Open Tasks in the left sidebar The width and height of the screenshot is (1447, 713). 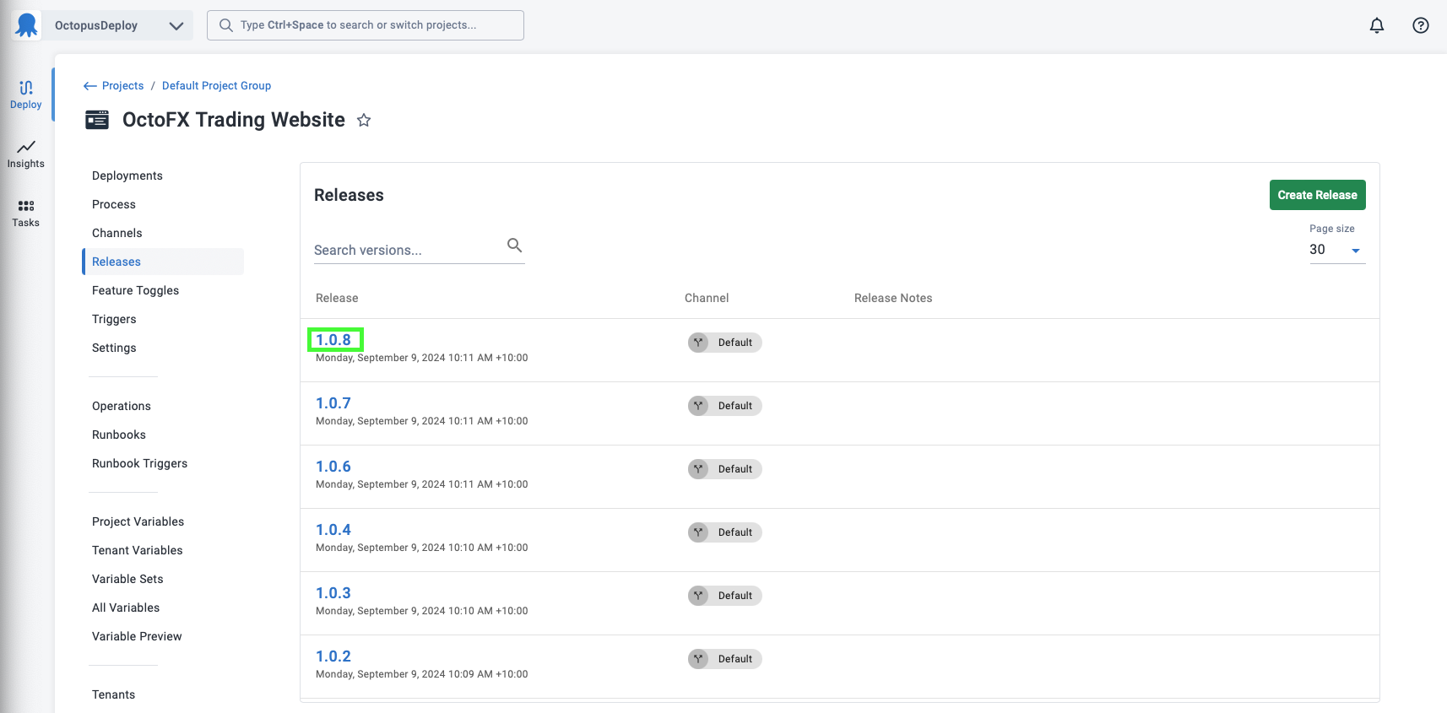[26, 213]
